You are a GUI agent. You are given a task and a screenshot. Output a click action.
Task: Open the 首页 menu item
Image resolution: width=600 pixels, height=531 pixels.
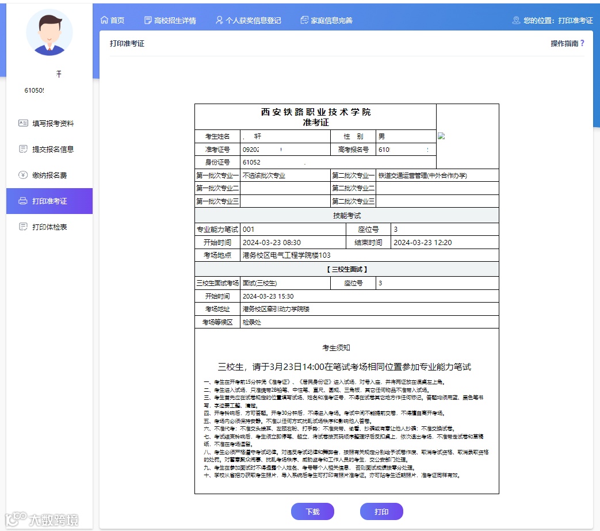(x=113, y=20)
